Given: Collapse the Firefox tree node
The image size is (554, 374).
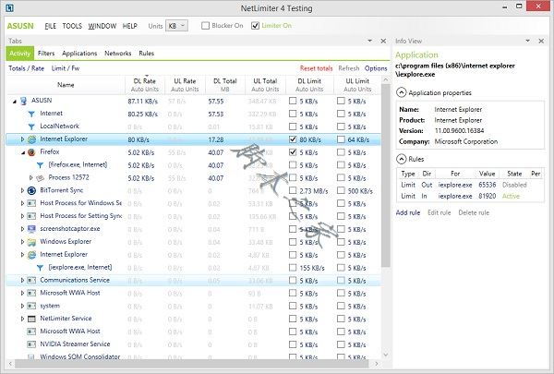Looking at the screenshot, I should (21, 151).
